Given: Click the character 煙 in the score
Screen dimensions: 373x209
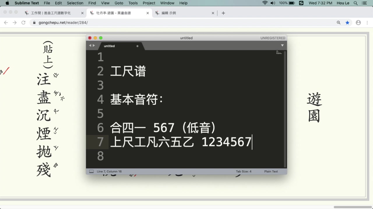Looking at the screenshot, I should click(x=44, y=133).
